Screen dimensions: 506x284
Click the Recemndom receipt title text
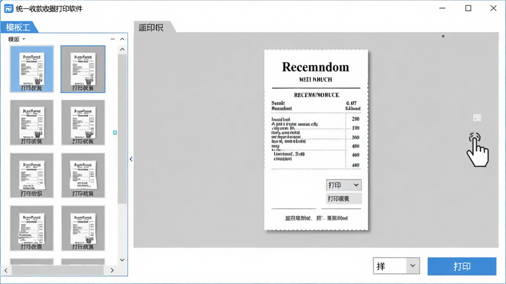[315, 67]
